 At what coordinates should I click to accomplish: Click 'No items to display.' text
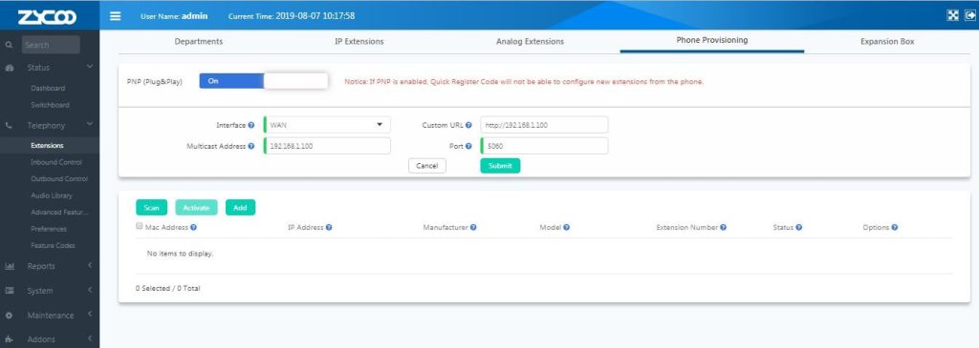coord(180,254)
